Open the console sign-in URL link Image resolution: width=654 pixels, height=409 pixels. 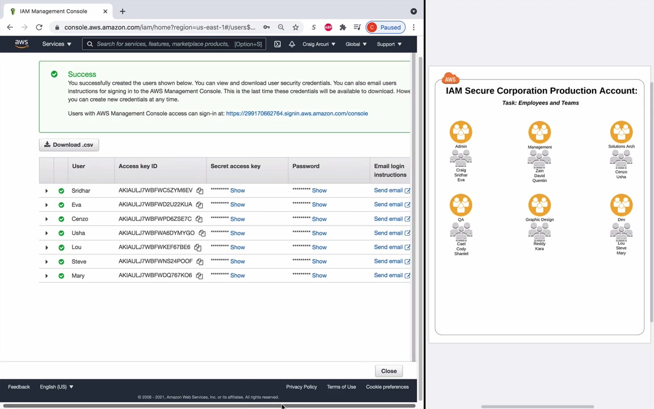pyautogui.click(x=297, y=114)
